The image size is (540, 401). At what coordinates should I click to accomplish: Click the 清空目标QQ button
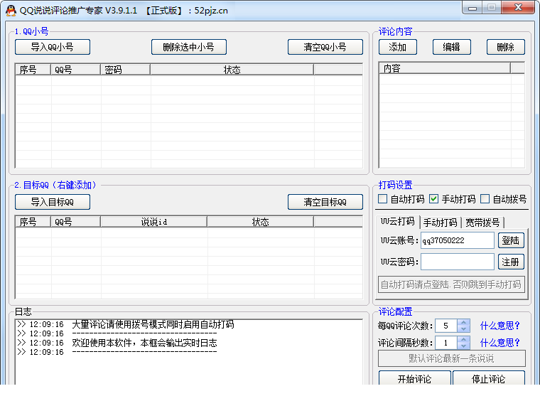pyautogui.click(x=325, y=202)
